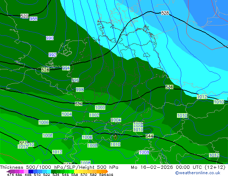Screen dimensions: 228x176
Task: Click the 498 legend scale value
Action: coord(28,175)
